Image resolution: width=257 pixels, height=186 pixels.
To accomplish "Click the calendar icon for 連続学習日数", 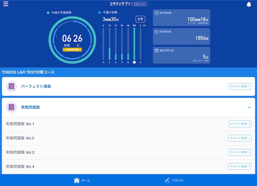I will click(x=157, y=50).
